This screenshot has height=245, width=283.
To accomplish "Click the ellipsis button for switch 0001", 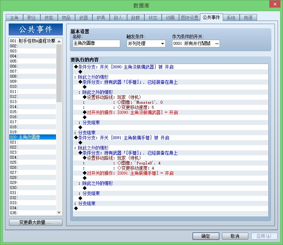I will click(217, 43).
